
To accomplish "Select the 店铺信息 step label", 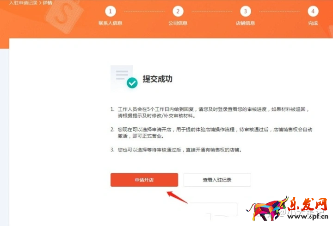I will 245,23.
